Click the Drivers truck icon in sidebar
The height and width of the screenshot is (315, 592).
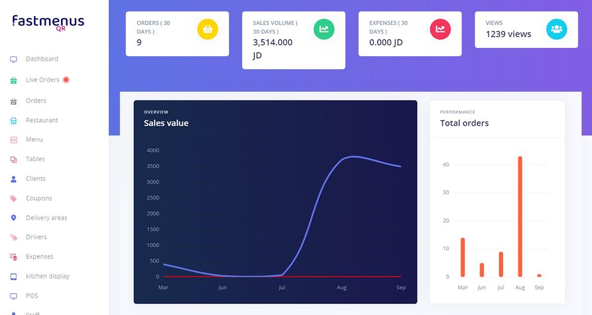click(x=14, y=237)
